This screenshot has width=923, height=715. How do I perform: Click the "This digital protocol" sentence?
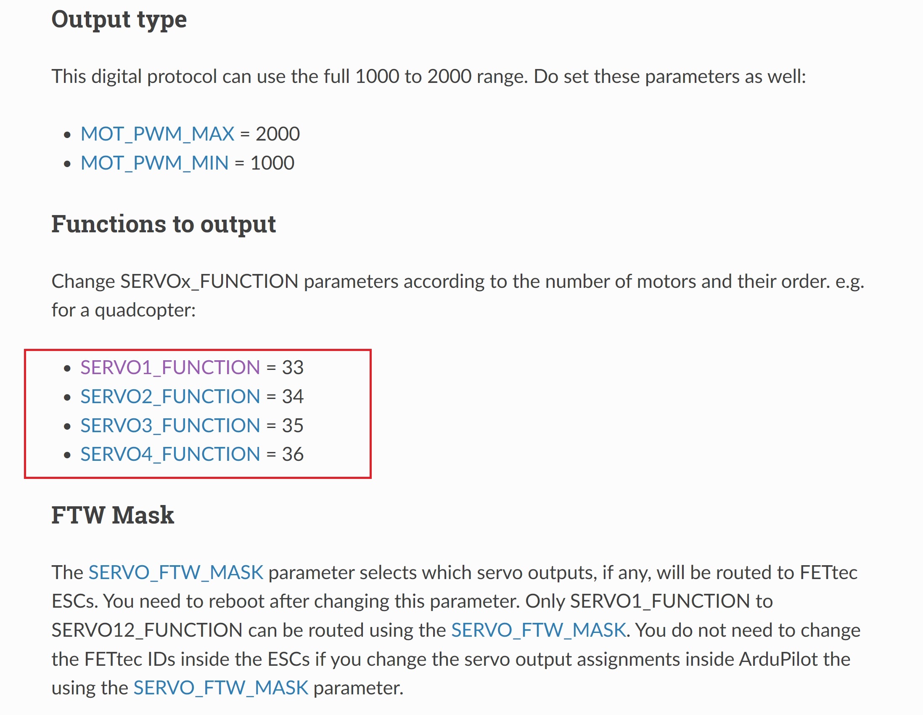point(428,77)
